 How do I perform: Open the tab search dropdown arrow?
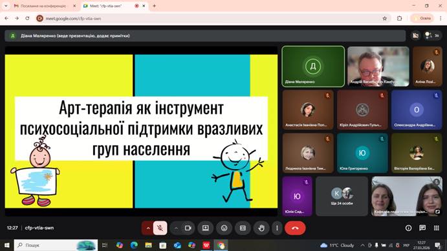point(6,6)
